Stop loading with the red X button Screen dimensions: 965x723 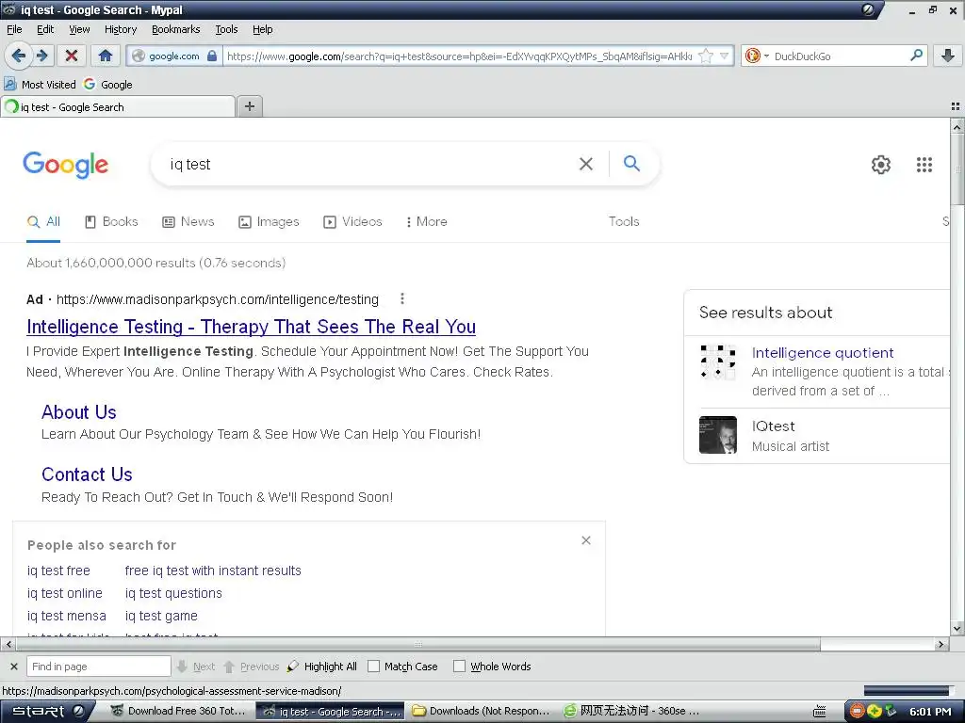point(72,56)
